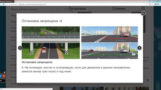Image resolution: width=161 pixels, height=90 pixels.
Task: Close the call widget with its X
Action: (5, 72)
